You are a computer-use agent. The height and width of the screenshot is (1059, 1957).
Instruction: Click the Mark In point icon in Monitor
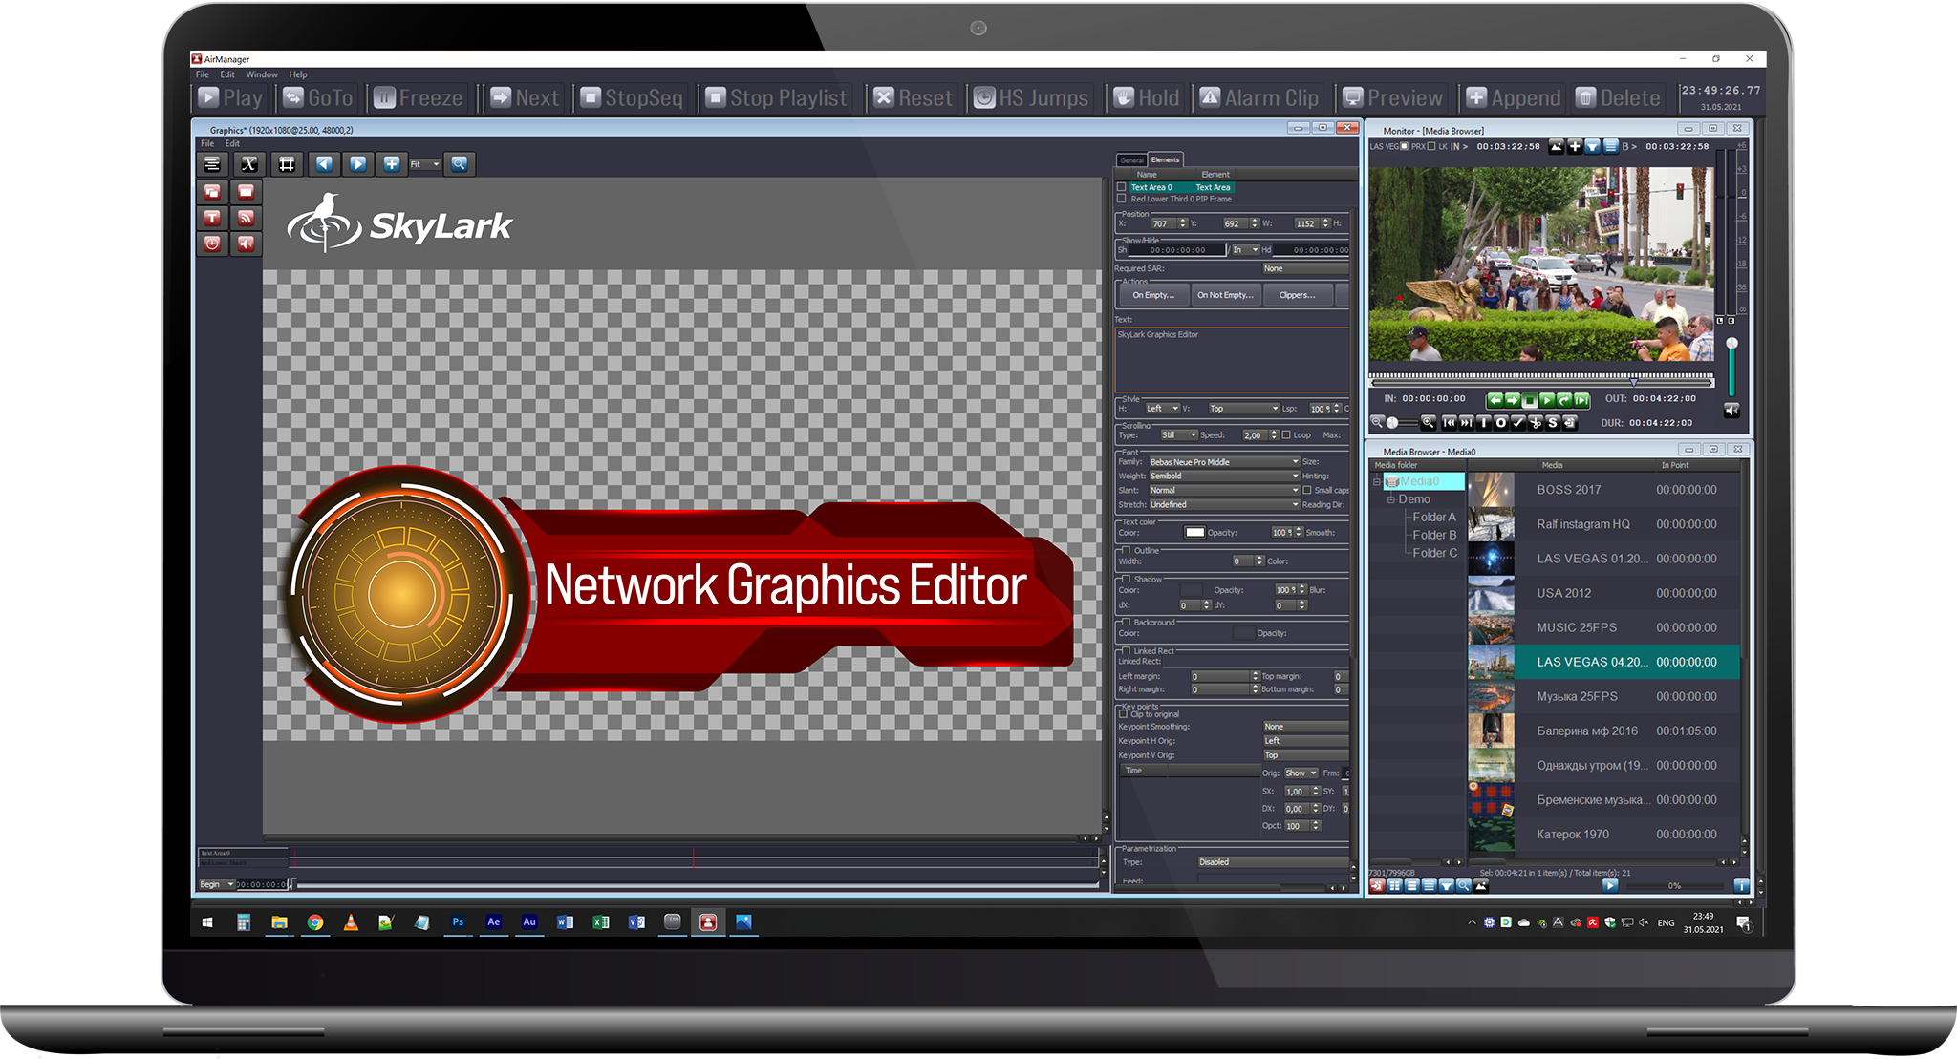pos(1484,423)
